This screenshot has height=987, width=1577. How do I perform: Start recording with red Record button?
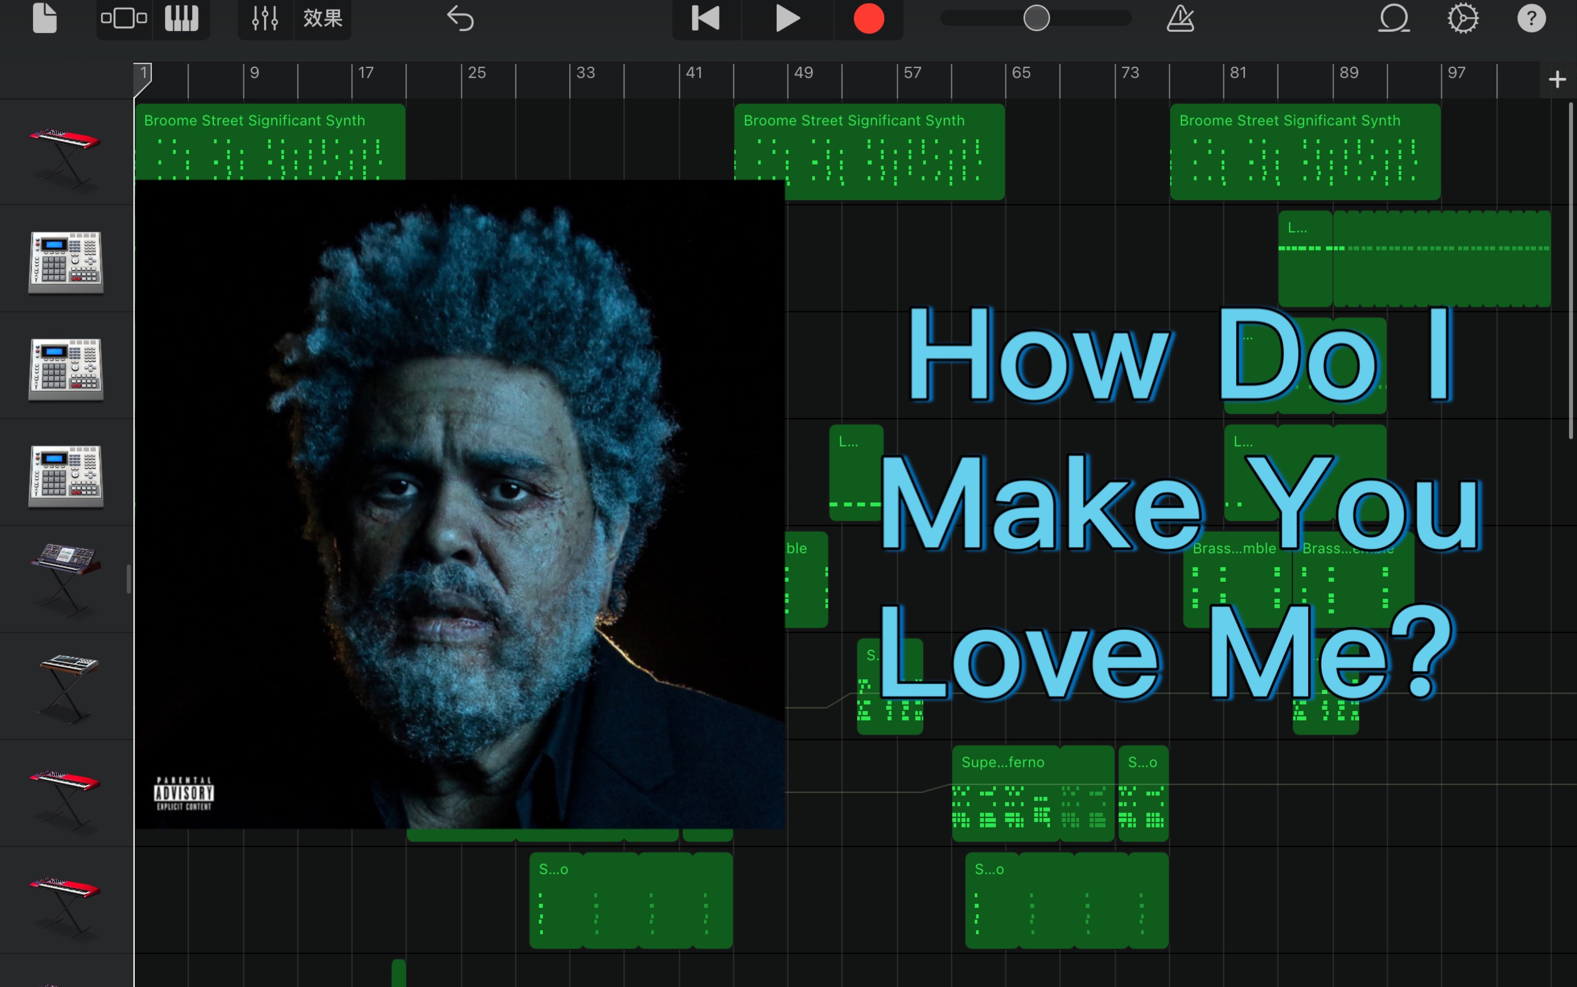coord(869,18)
